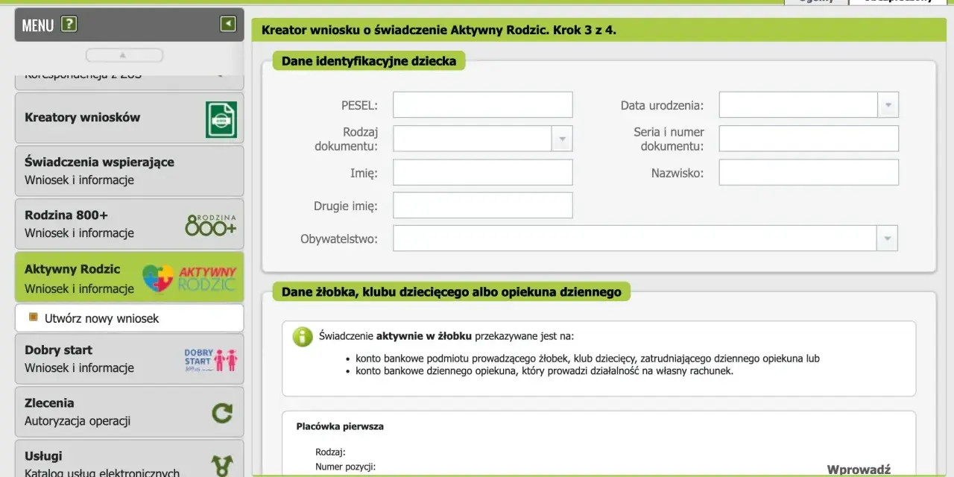The width and height of the screenshot is (954, 477).
Task: Open Kreatory wniosków menu item
Action: point(129,118)
